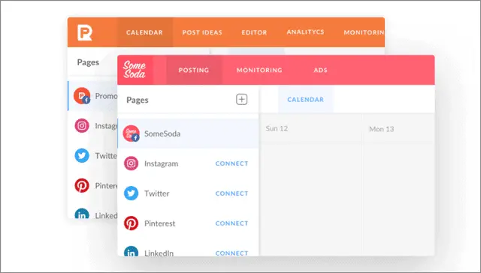Screen dimensions: 481x273
Task: Click Instagram icon in back window
Action: [x=82, y=125]
